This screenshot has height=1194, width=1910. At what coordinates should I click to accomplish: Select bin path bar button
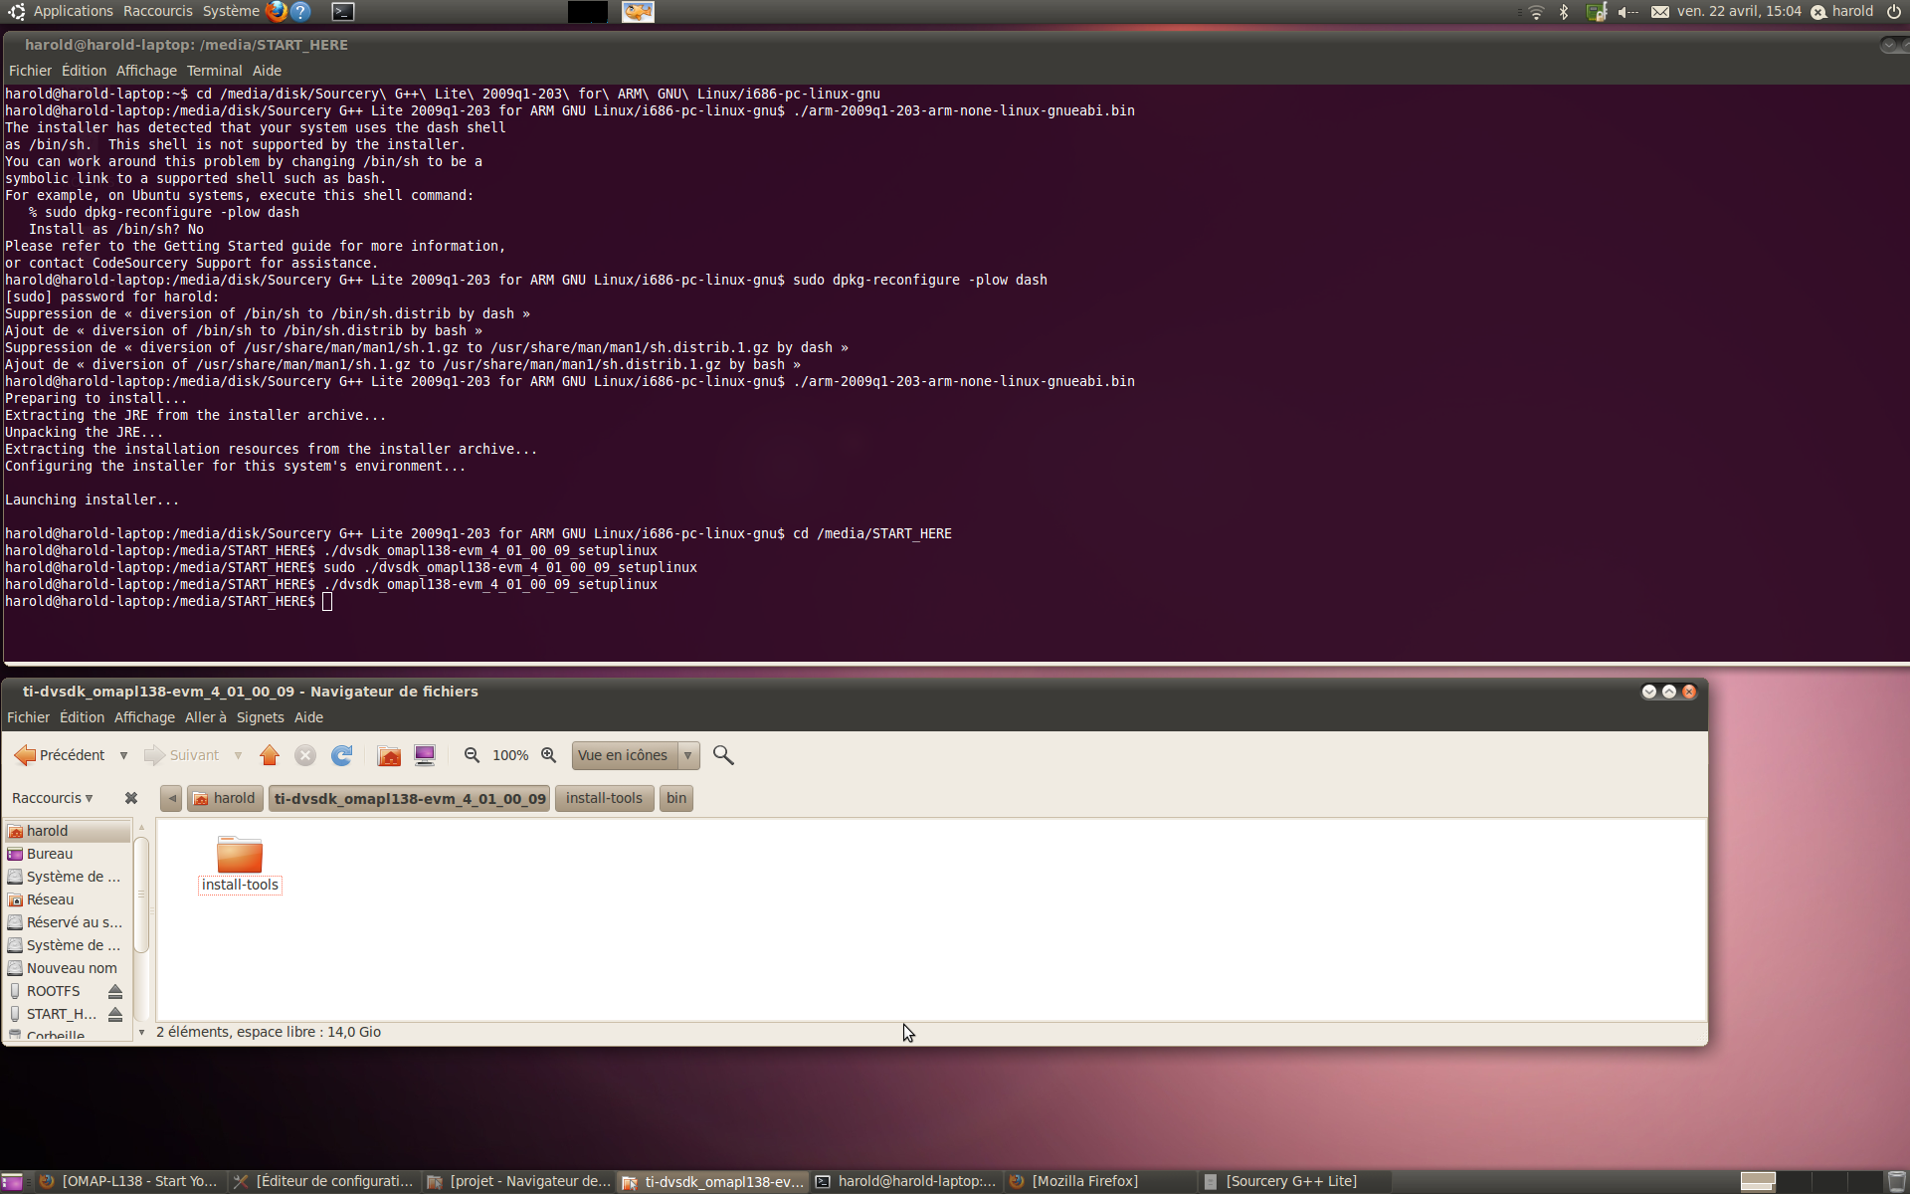[676, 798]
